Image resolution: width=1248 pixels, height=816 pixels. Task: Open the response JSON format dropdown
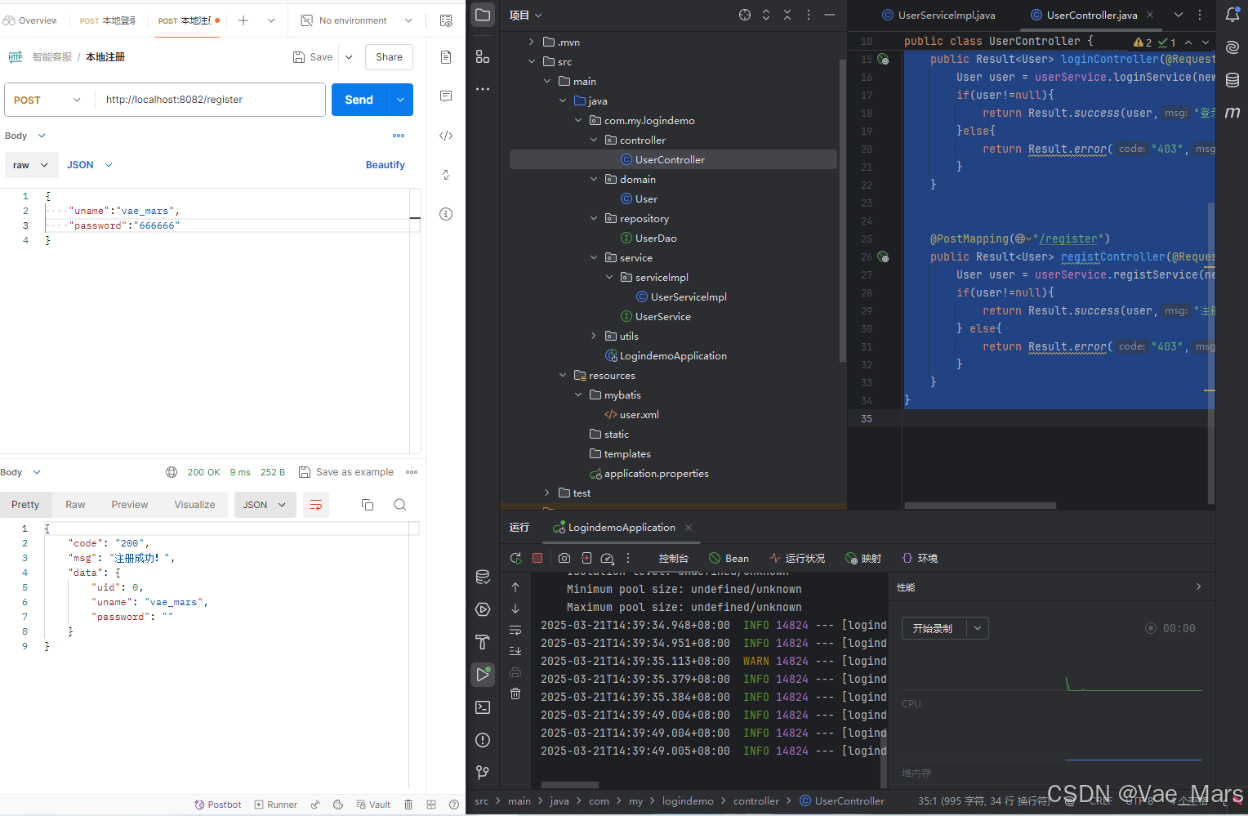(265, 505)
